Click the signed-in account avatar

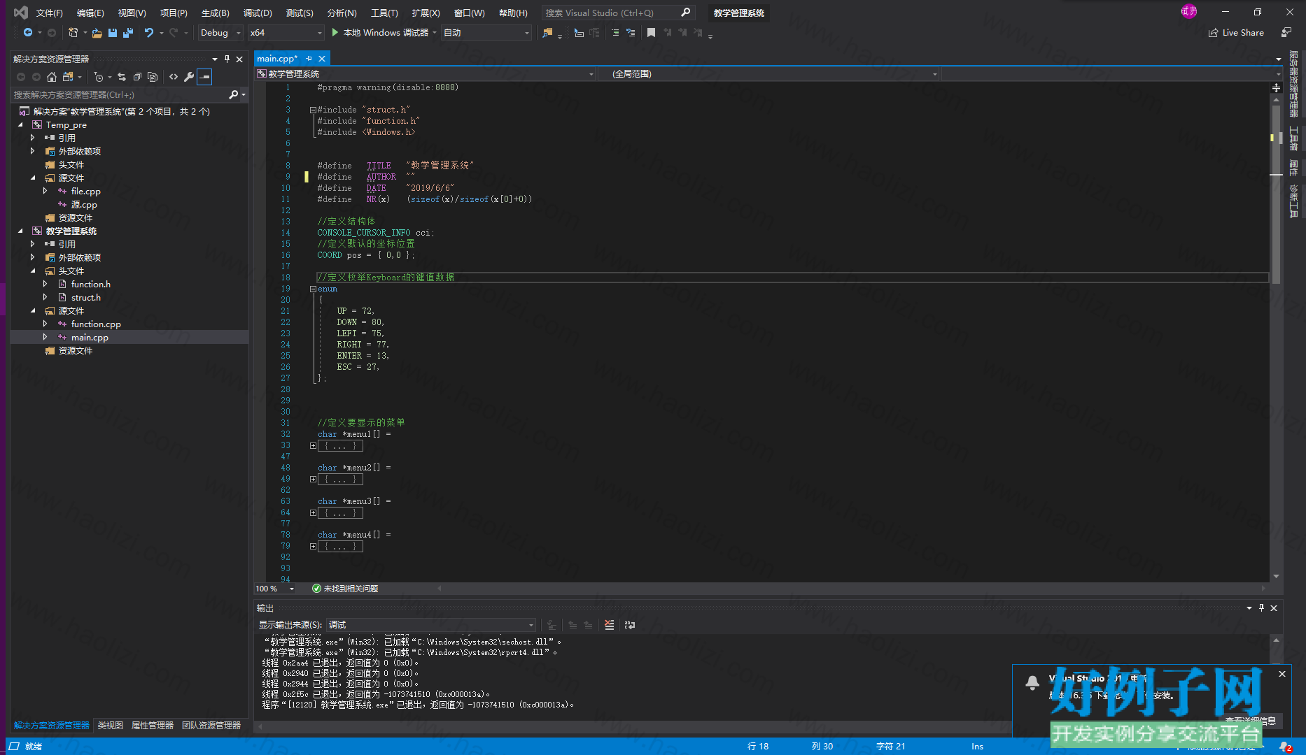(x=1188, y=11)
